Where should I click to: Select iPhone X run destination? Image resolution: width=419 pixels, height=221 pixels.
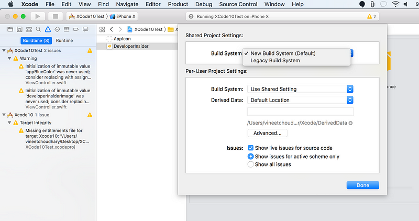click(x=123, y=16)
